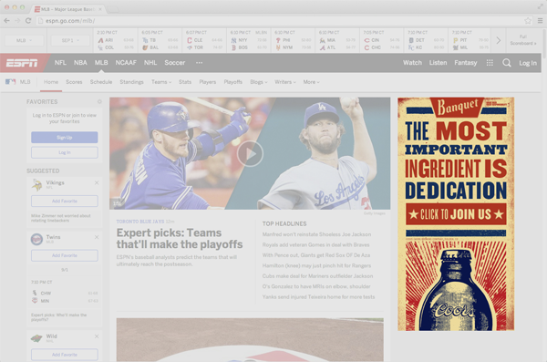The width and height of the screenshot is (547, 362).
Task: Open the browser hamburger menu icon
Action: tap(540, 21)
